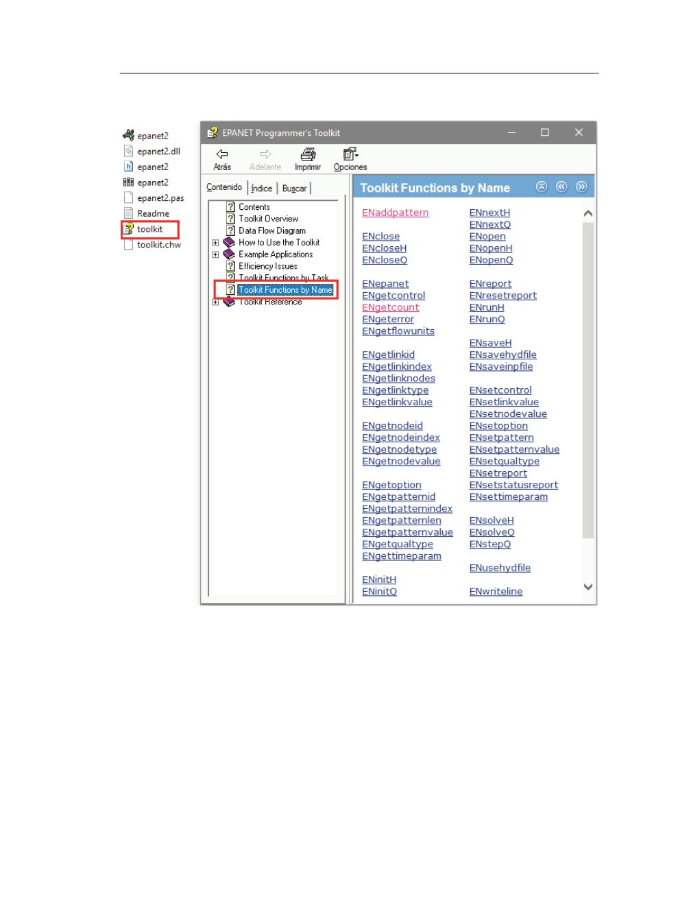
Task: Select the epanet2.pas file name
Action: coord(160,198)
